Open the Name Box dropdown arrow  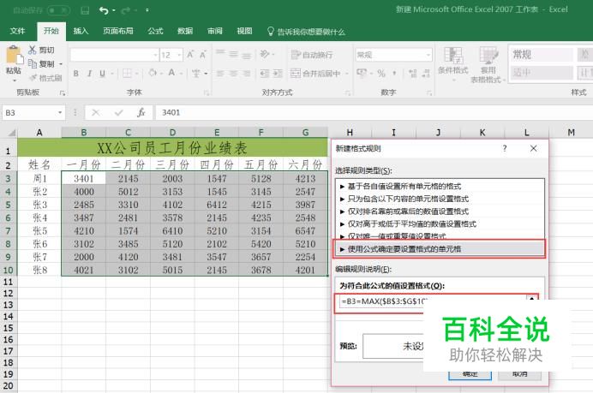click(x=60, y=112)
